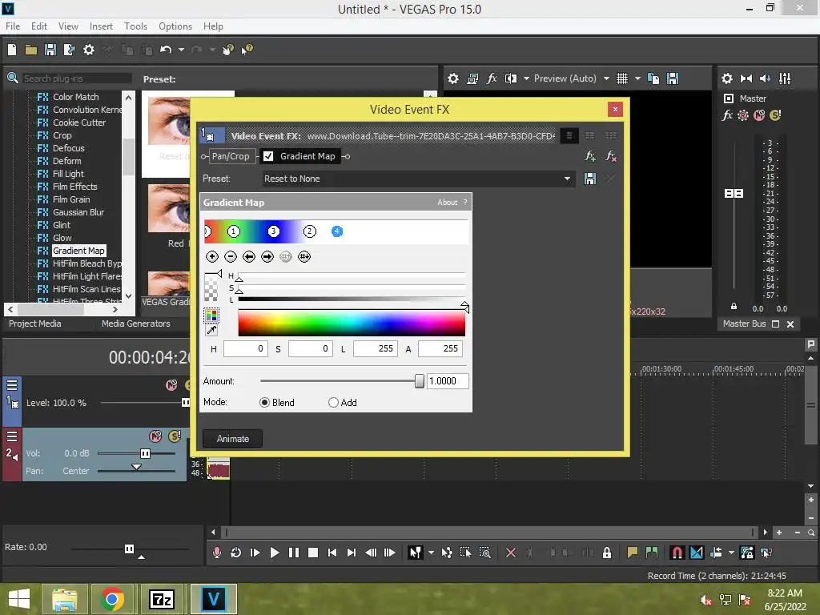Enable Snapping magnet icon
The width and height of the screenshot is (820, 615).
click(x=677, y=553)
